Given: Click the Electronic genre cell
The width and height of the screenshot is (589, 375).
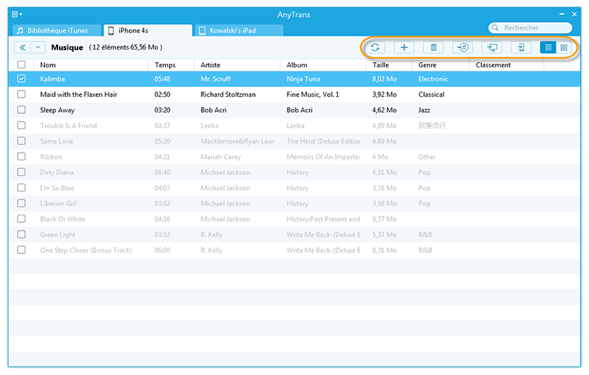Looking at the screenshot, I should pyautogui.click(x=433, y=79).
